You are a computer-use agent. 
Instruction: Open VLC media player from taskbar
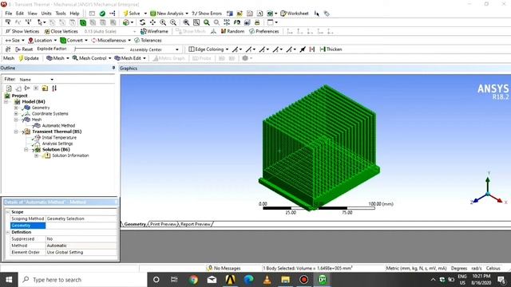pyautogui.click(x=267, y=280)
